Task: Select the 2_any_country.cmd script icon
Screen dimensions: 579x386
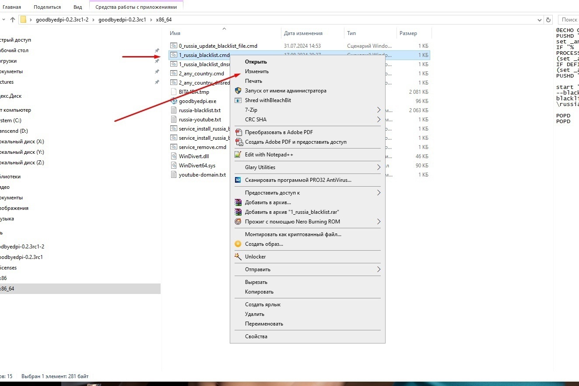Action: click(174, 74)
